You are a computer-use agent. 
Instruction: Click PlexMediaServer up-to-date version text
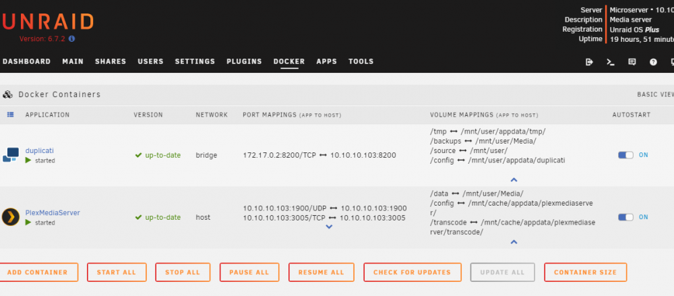click(x=163, y=217)
